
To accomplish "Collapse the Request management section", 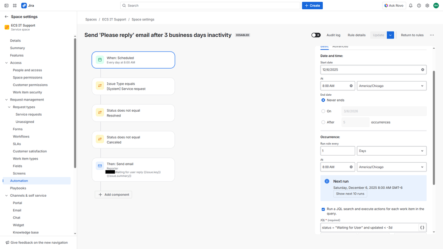I will (x=7, y=100).
